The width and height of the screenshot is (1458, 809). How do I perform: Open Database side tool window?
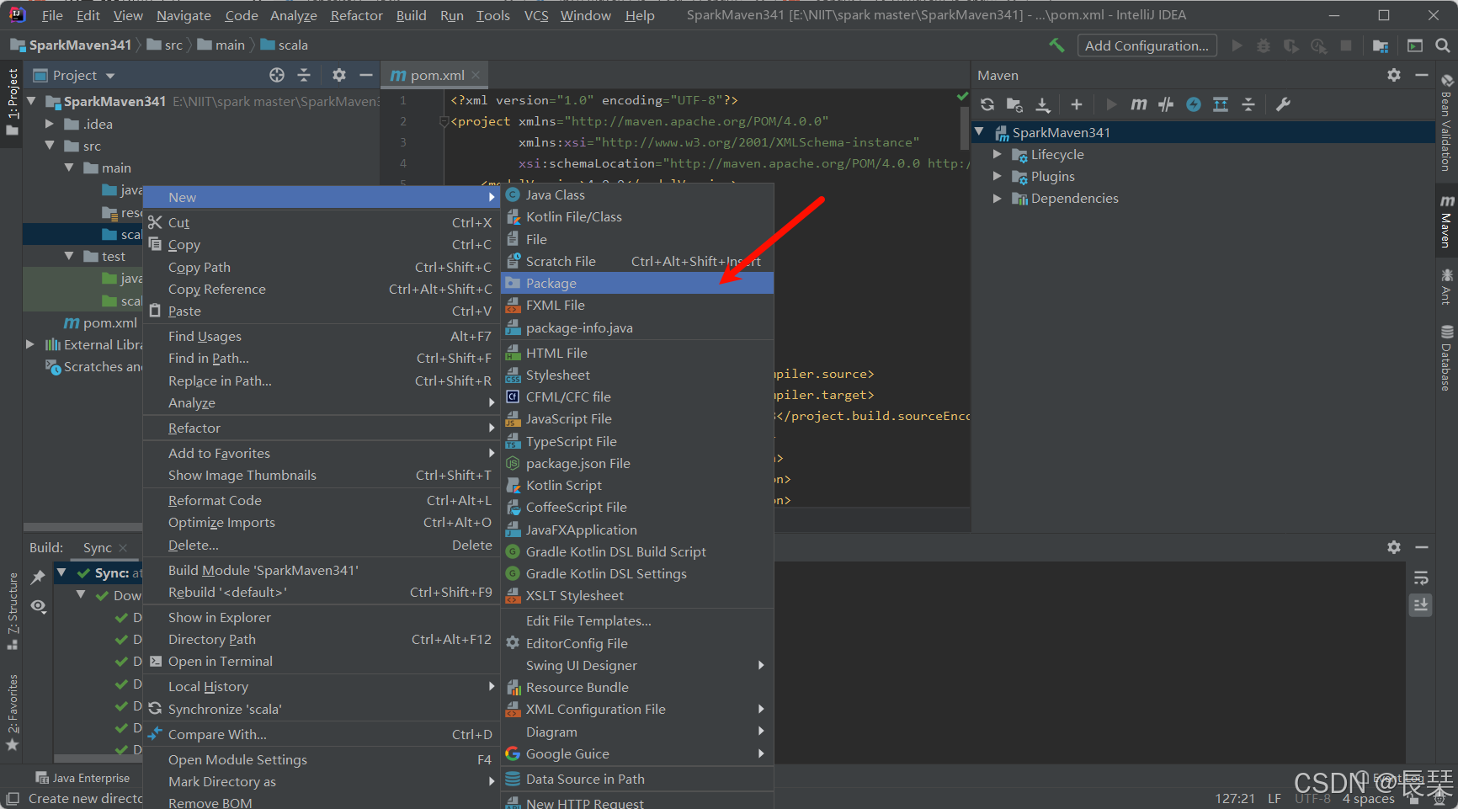[1445, 359]
